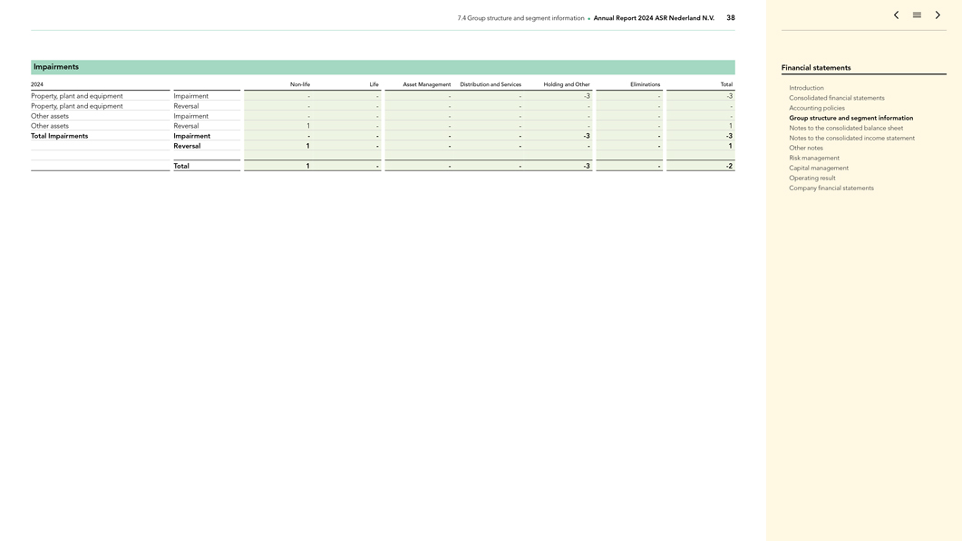Click the page number 38
This screenshot has height=541, width=962.
coord(731,18)
